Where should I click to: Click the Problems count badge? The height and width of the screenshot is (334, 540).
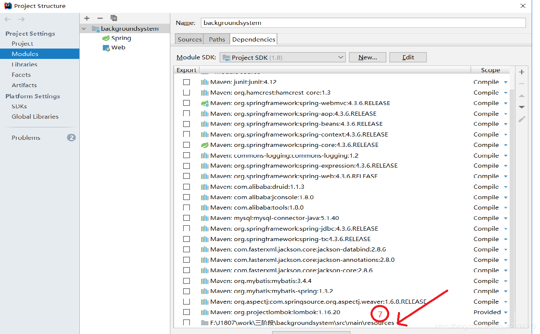click(x=71, y=138)
